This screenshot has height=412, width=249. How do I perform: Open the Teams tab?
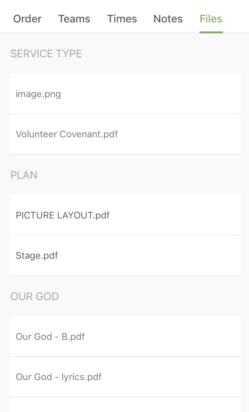point(74,19)
